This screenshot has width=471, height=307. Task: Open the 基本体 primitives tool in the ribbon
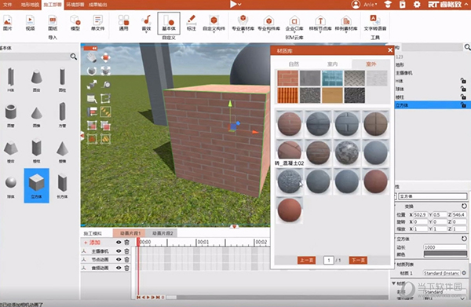(x=169, y=23)
